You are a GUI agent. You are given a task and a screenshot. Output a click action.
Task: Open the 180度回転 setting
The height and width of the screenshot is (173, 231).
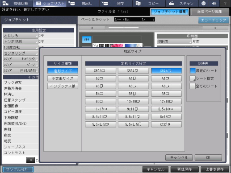[x=21, y=47]
